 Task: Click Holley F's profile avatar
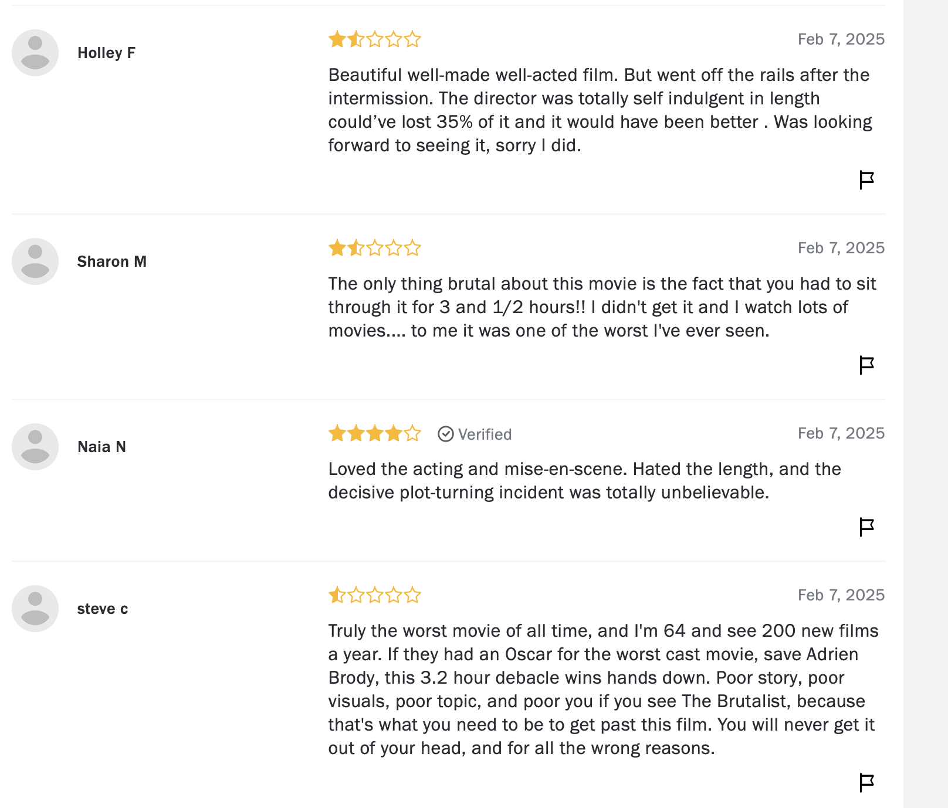[x=35, y=53]
